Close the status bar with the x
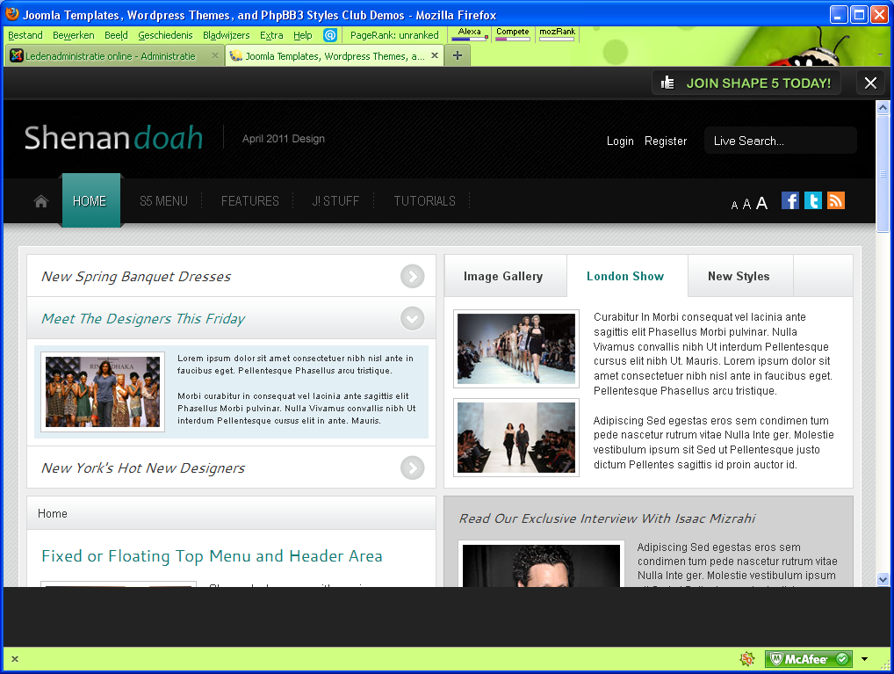The width and height of the screenshot is (894, 674). [15, 659]
